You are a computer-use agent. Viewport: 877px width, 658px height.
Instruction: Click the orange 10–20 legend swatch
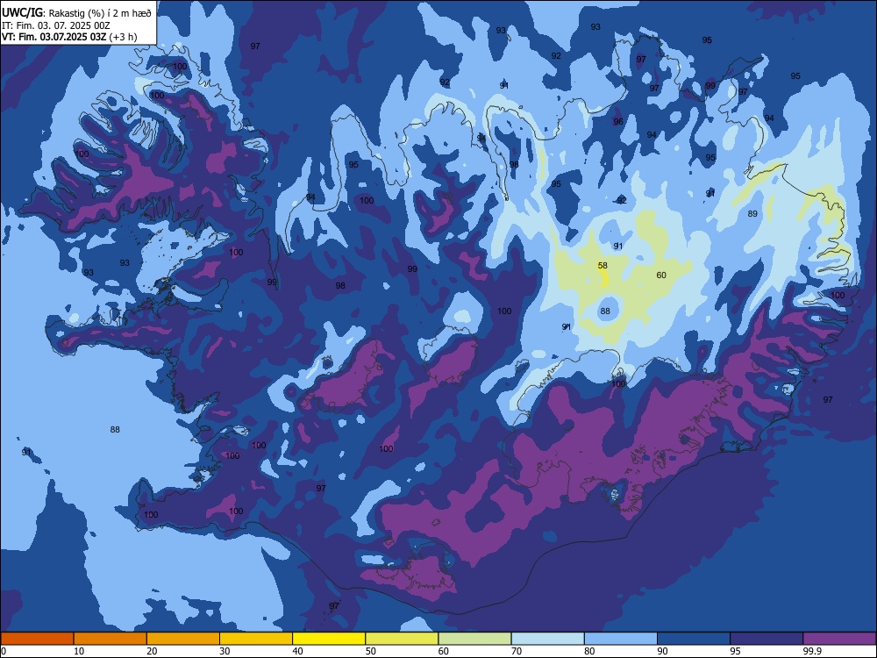[111, 639]
